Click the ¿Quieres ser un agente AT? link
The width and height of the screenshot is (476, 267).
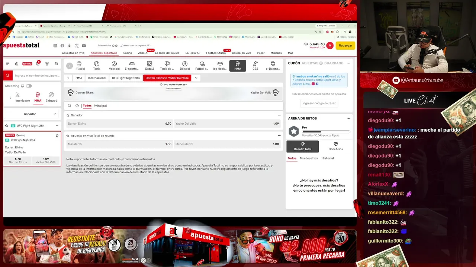click(135, 46)
